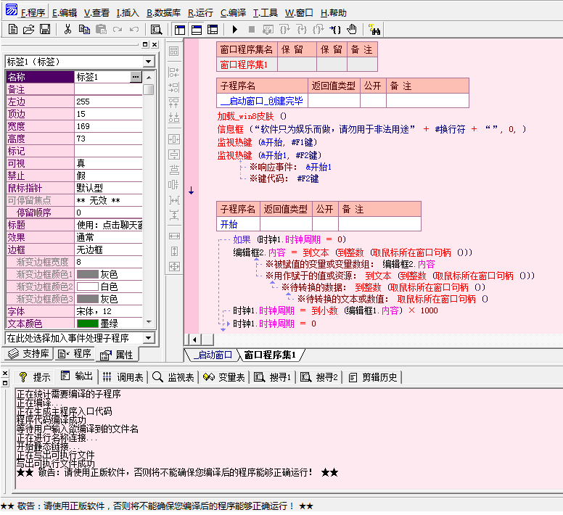The height and width of the screenshot is (515, 563).
Task: Open the T.工具 menu
Action: tap(265, 12)
